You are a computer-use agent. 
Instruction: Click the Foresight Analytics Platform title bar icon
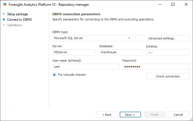[5, 5]
